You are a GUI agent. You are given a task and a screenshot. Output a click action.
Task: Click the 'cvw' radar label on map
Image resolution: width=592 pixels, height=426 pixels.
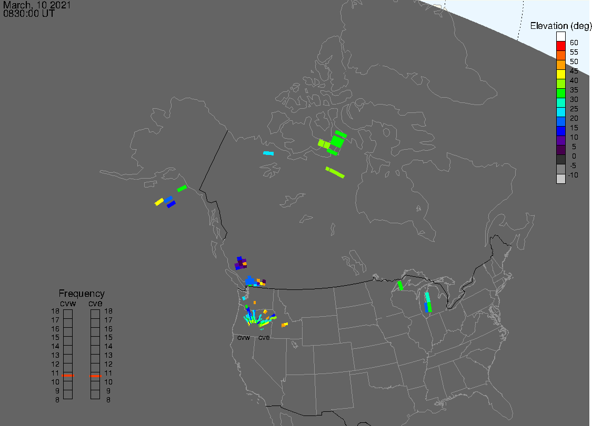pyautogui.click(x=244, y=337)
